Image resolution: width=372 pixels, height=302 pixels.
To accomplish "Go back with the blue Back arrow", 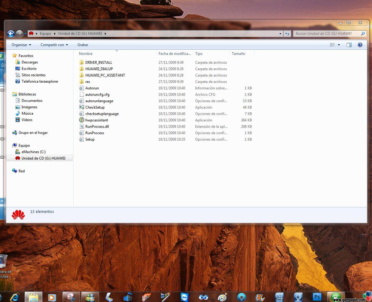I will [x=11, y=34].
